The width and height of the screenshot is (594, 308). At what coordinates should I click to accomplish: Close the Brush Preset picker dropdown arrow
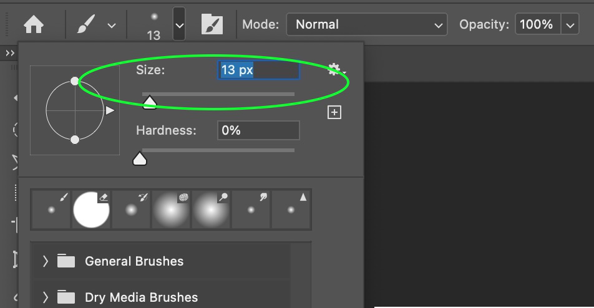pos(179,25)
